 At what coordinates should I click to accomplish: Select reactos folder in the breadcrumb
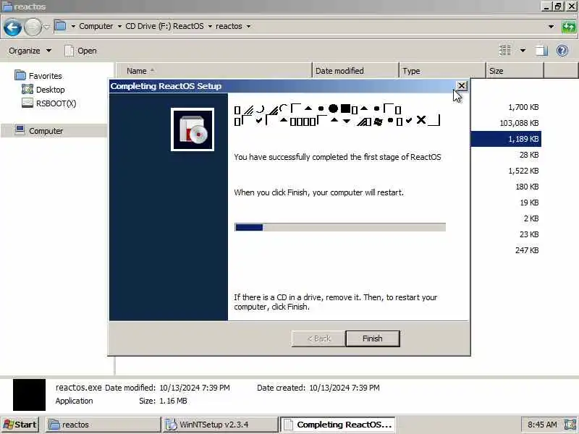pos(229,26)
